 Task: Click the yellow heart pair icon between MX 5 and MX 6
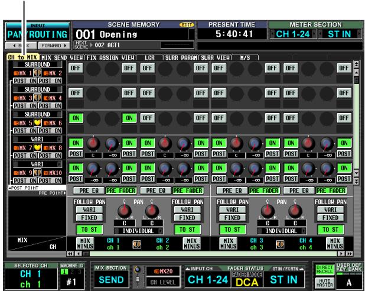point(37,123)
